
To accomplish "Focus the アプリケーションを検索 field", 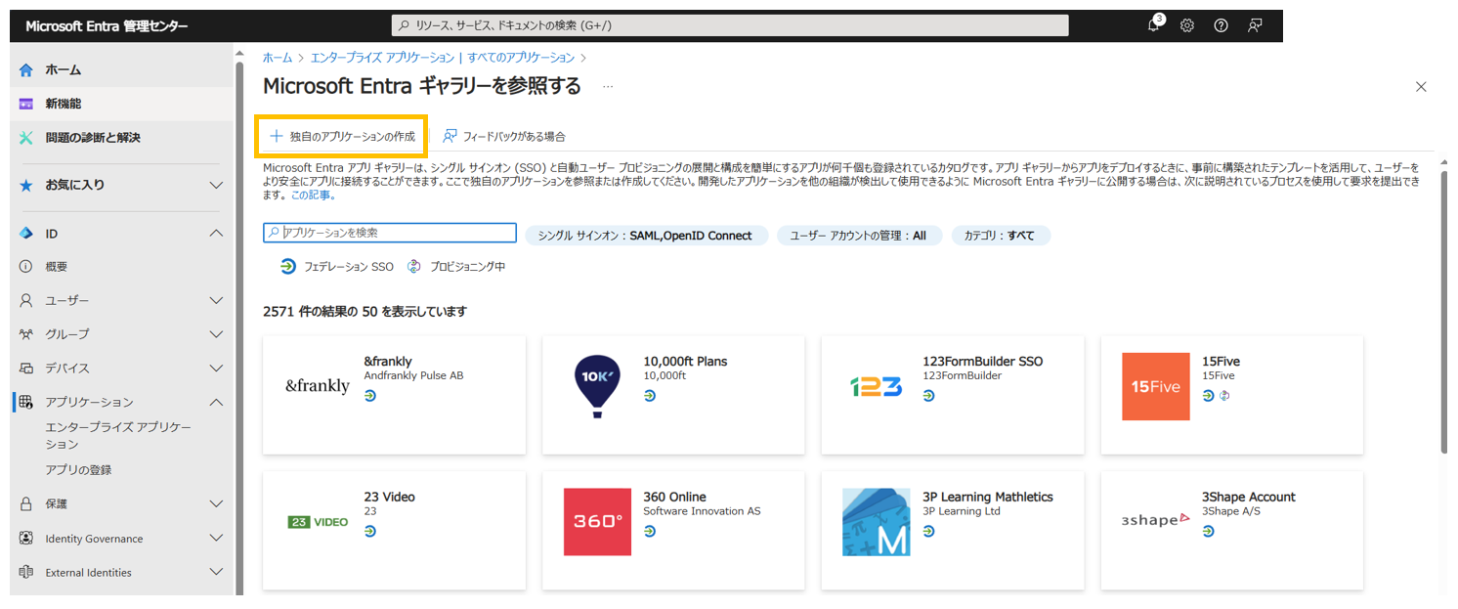I will coord(390,234).
